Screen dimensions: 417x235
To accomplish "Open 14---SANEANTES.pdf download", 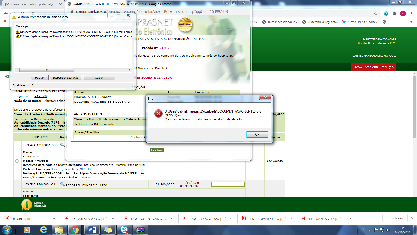I will click(x=324, y=219).
